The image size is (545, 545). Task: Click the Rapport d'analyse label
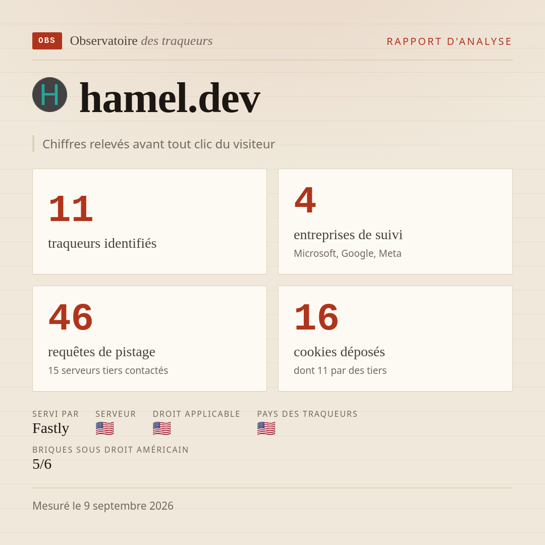tap(449, 41)
